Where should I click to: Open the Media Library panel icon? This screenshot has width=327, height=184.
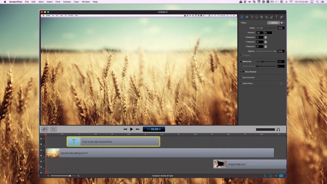tap(281, 17)
